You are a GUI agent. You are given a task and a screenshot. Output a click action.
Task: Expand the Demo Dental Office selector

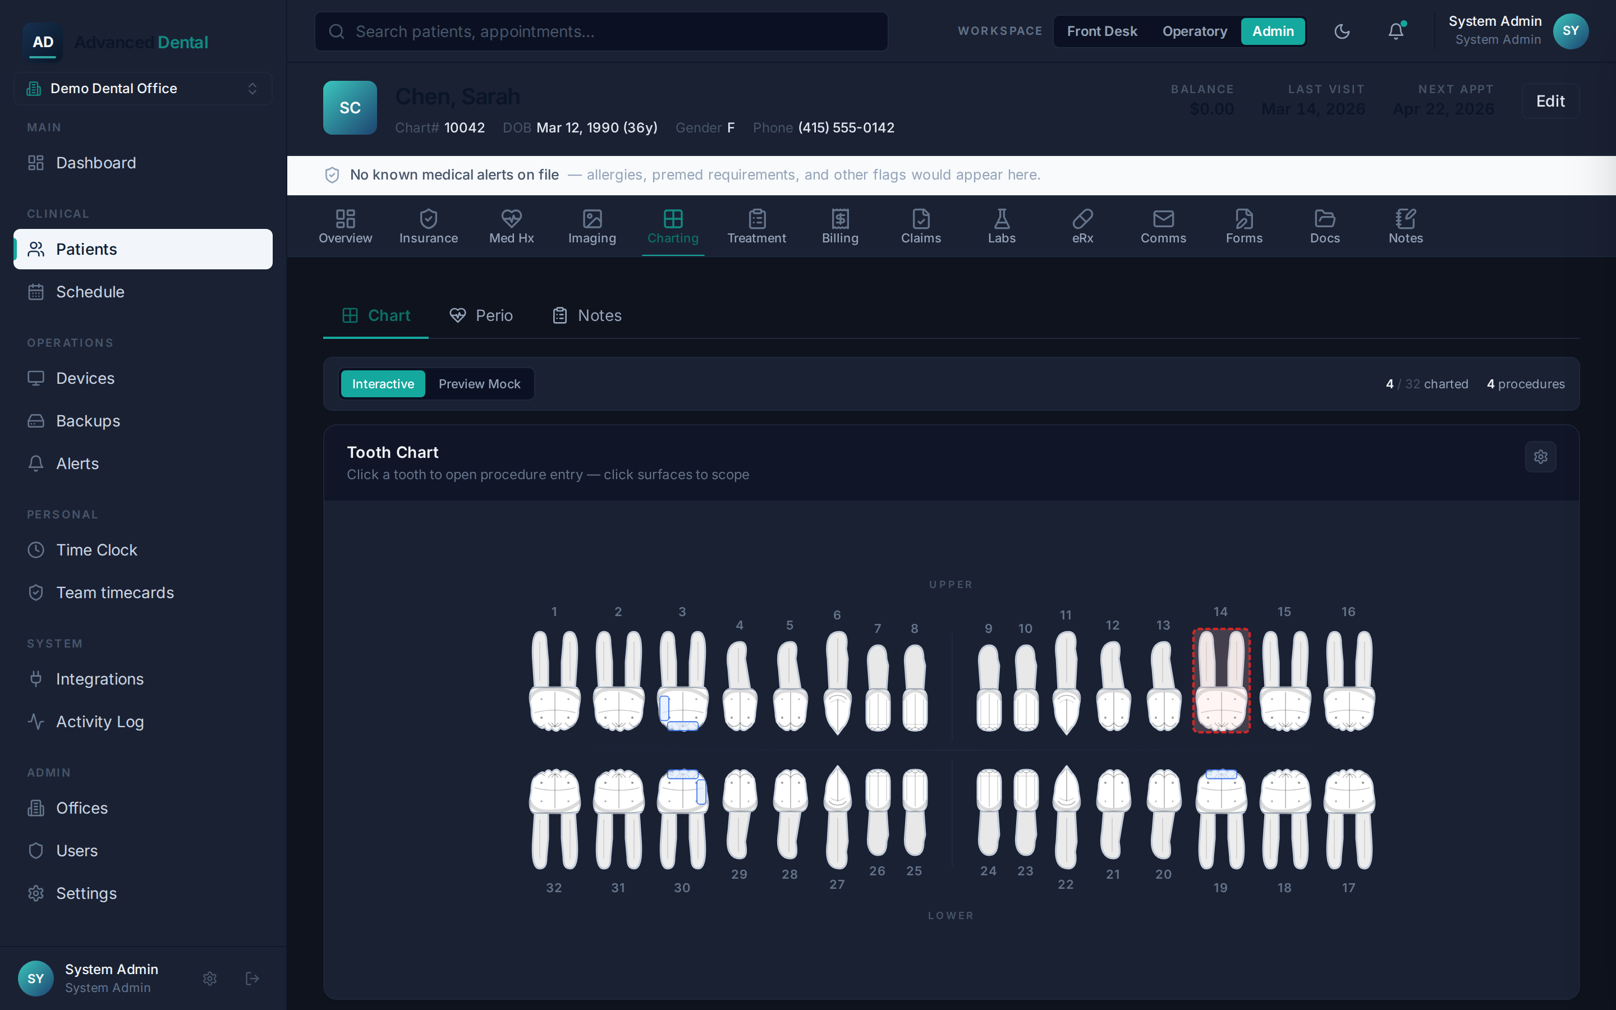point(143,89)
